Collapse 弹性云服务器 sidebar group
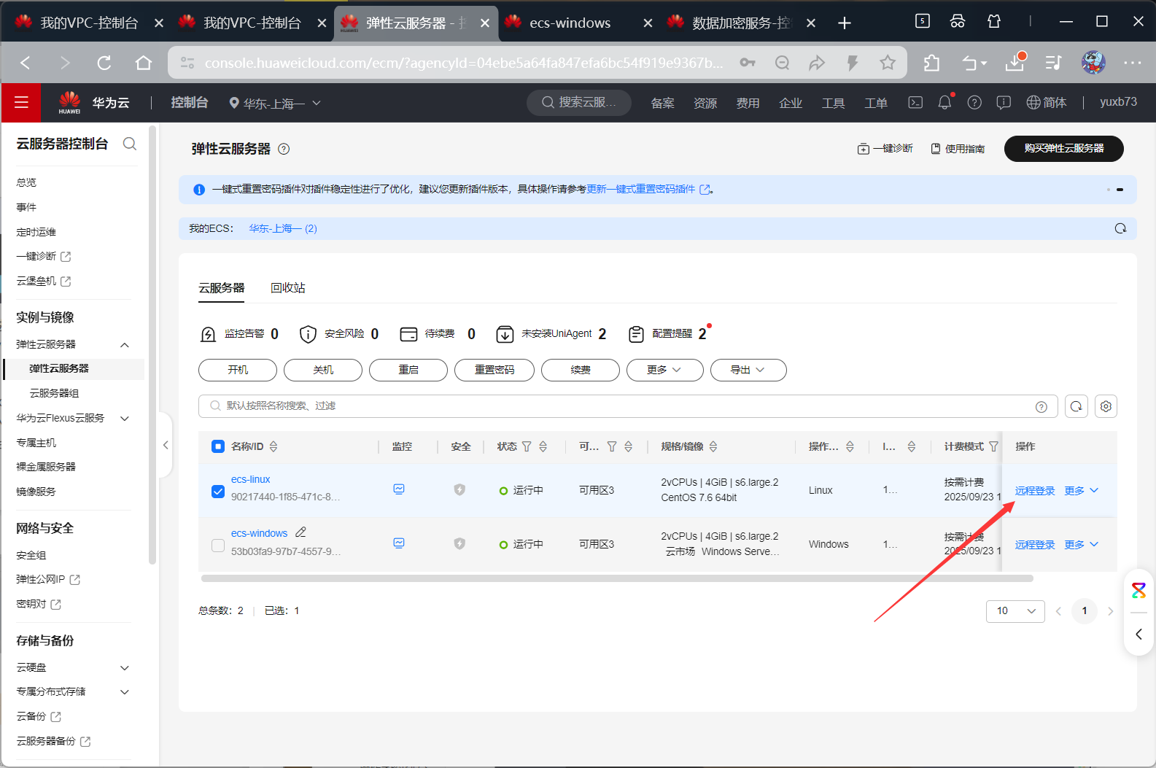 (125, 345)
